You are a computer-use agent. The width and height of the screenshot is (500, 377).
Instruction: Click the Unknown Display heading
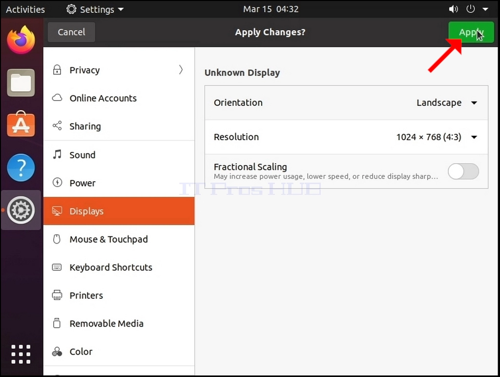[242, 73]
